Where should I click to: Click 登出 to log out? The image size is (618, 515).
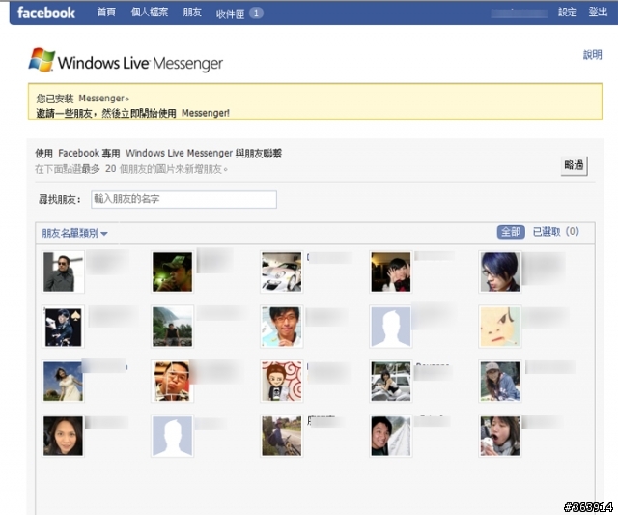tap(598, 12)
